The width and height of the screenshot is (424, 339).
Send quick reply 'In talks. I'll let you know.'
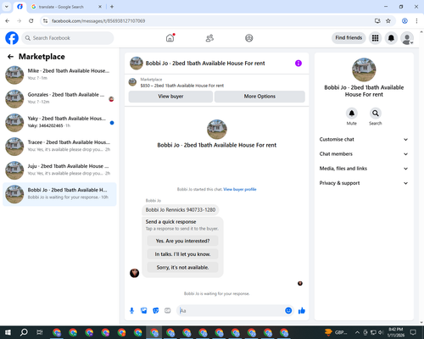pyautogui.click(x=182, y=254)
